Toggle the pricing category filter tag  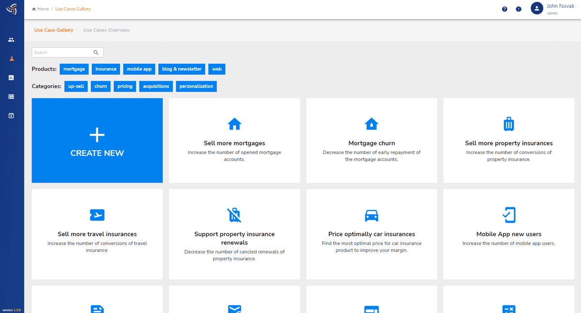point(125,86)
